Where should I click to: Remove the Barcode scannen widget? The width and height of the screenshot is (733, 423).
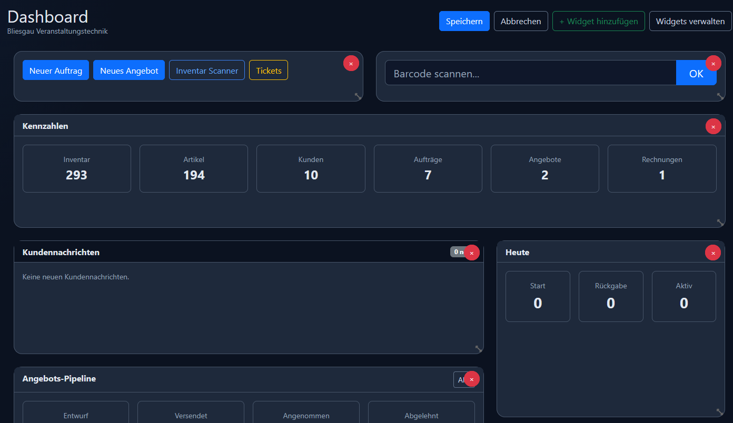[713, 63]
